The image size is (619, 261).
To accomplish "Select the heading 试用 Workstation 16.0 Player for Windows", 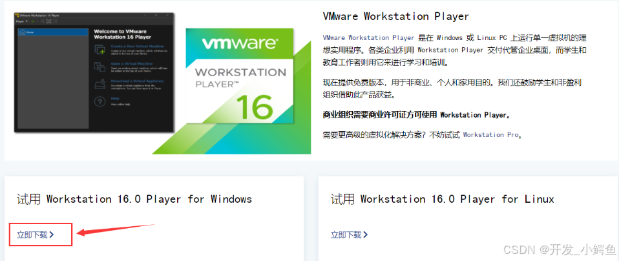I will 134,199.
